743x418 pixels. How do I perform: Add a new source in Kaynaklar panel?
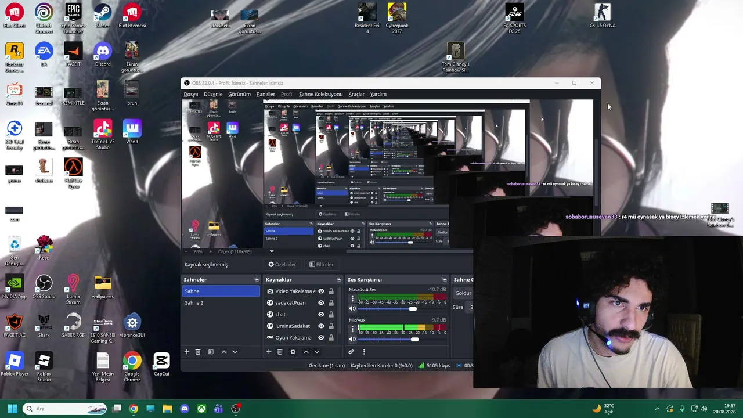(269, 352)
